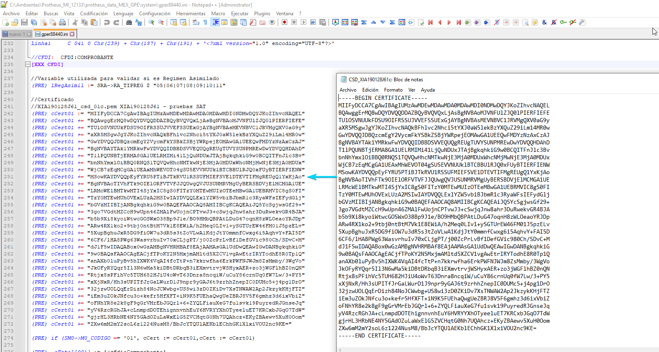Click the Copy toolbar icon
Image resolution: width=659 pixels, height=352 pixels.
(x=85, y=22)
